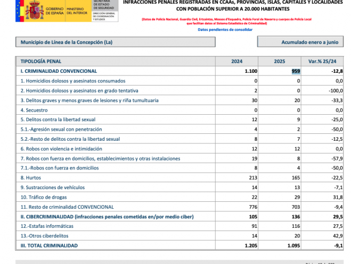Viewport: 351px width, 264px height.
Task: Click the 2024 value 1.100
Action: click(251, 71)
